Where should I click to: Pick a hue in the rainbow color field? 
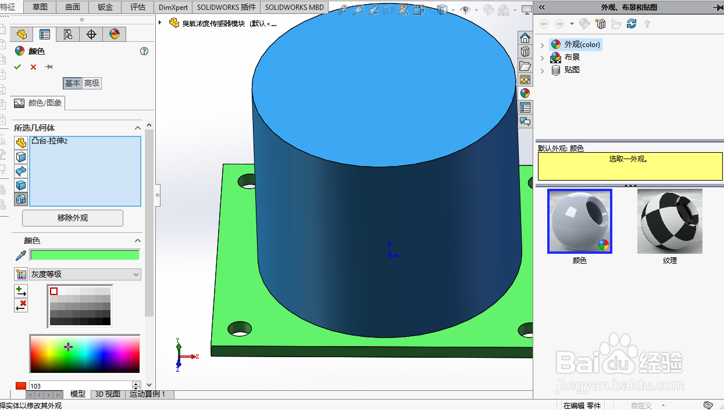coord(85,354)
